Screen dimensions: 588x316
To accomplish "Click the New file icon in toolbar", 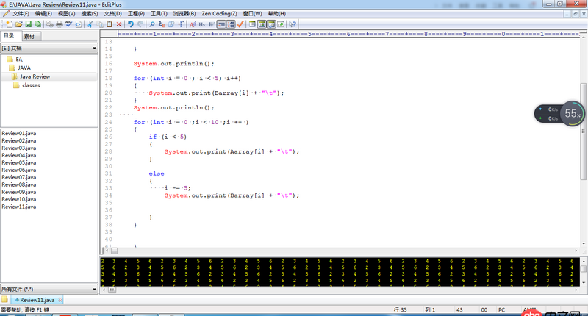I will pos(8,24).
